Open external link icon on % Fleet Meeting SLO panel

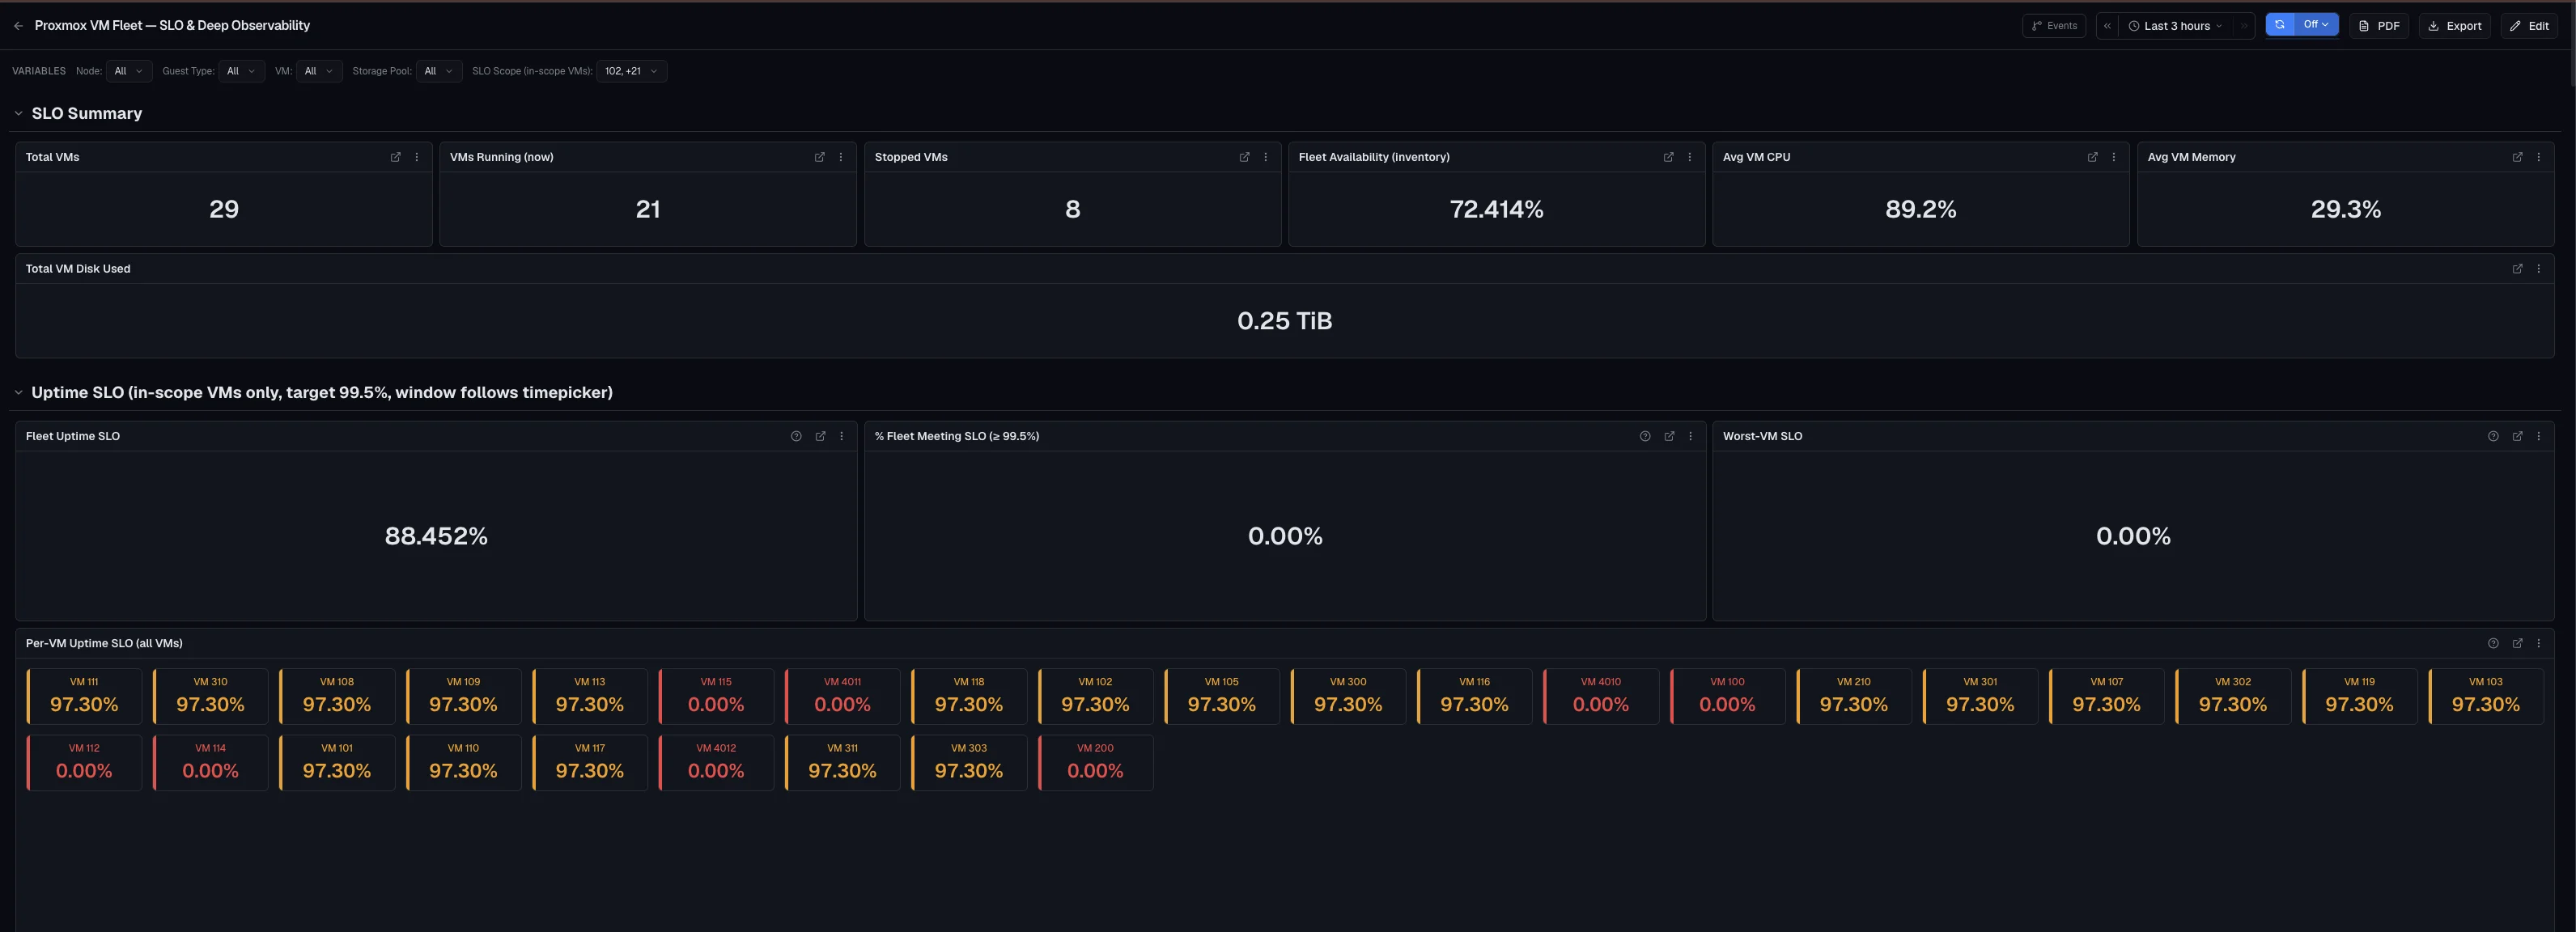[1669, 436]
